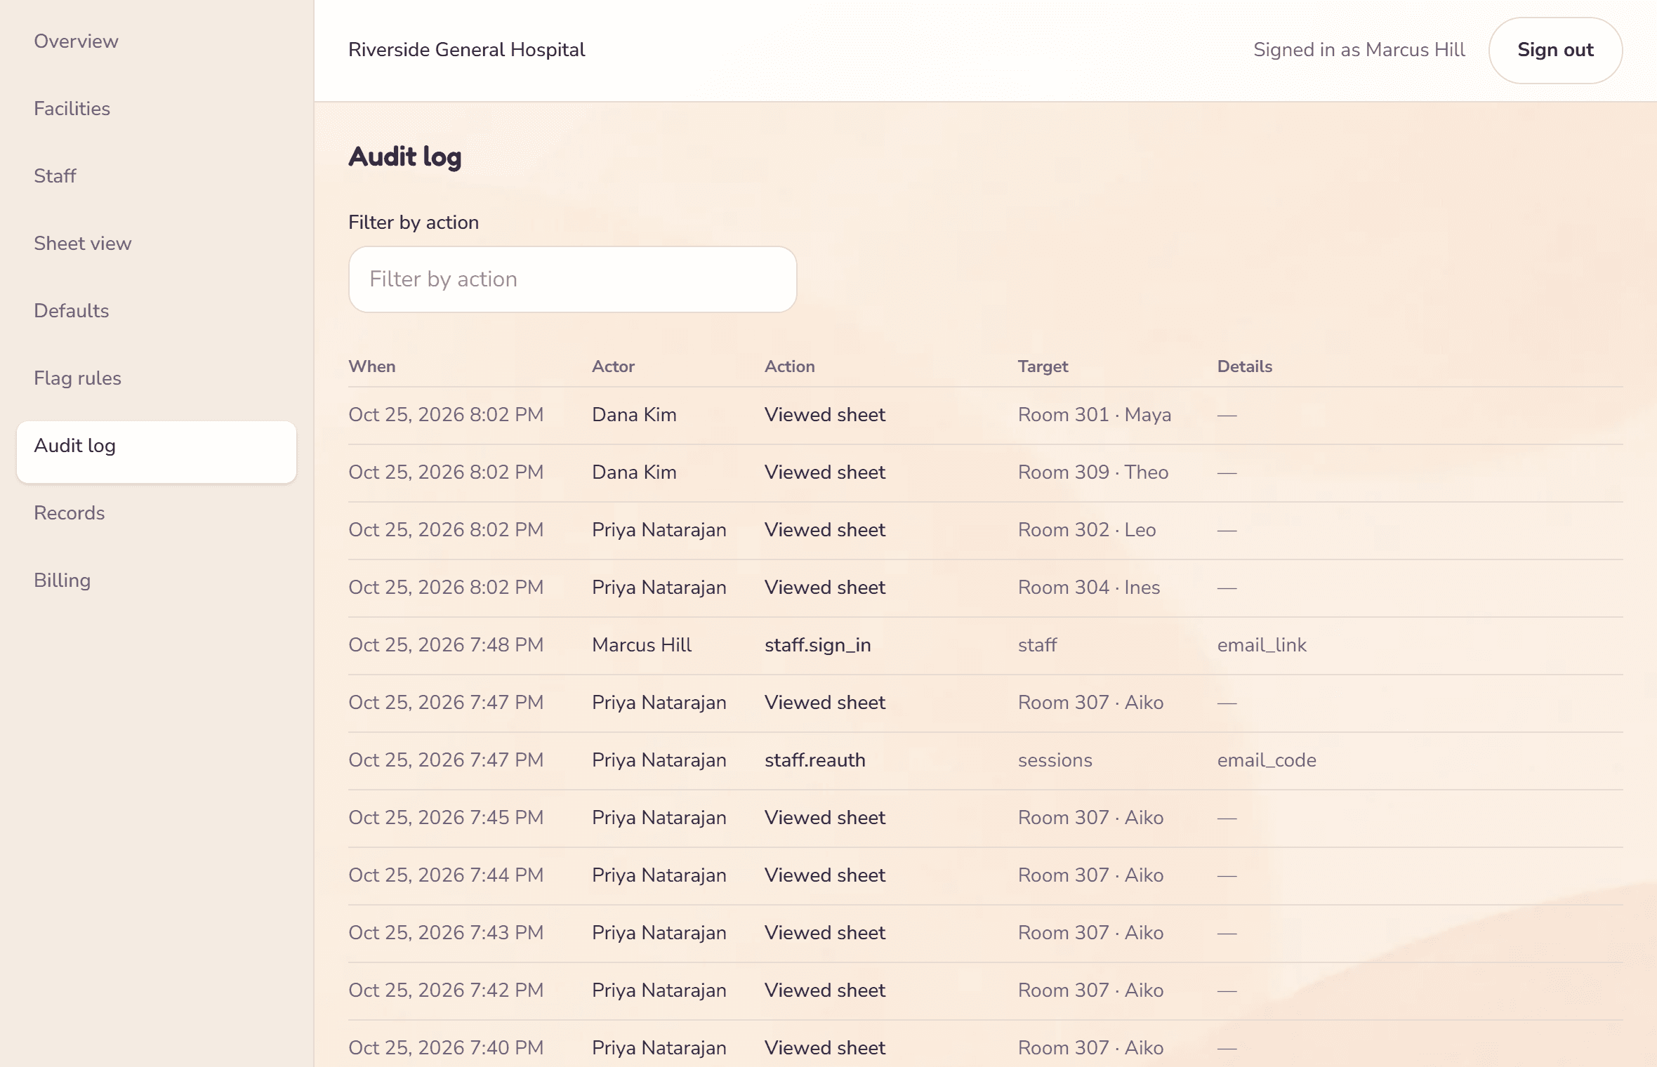The width and height of the screenshot is (1657, 1067).
Task: Click the email_code details cell
Action: pos(1267,760)
